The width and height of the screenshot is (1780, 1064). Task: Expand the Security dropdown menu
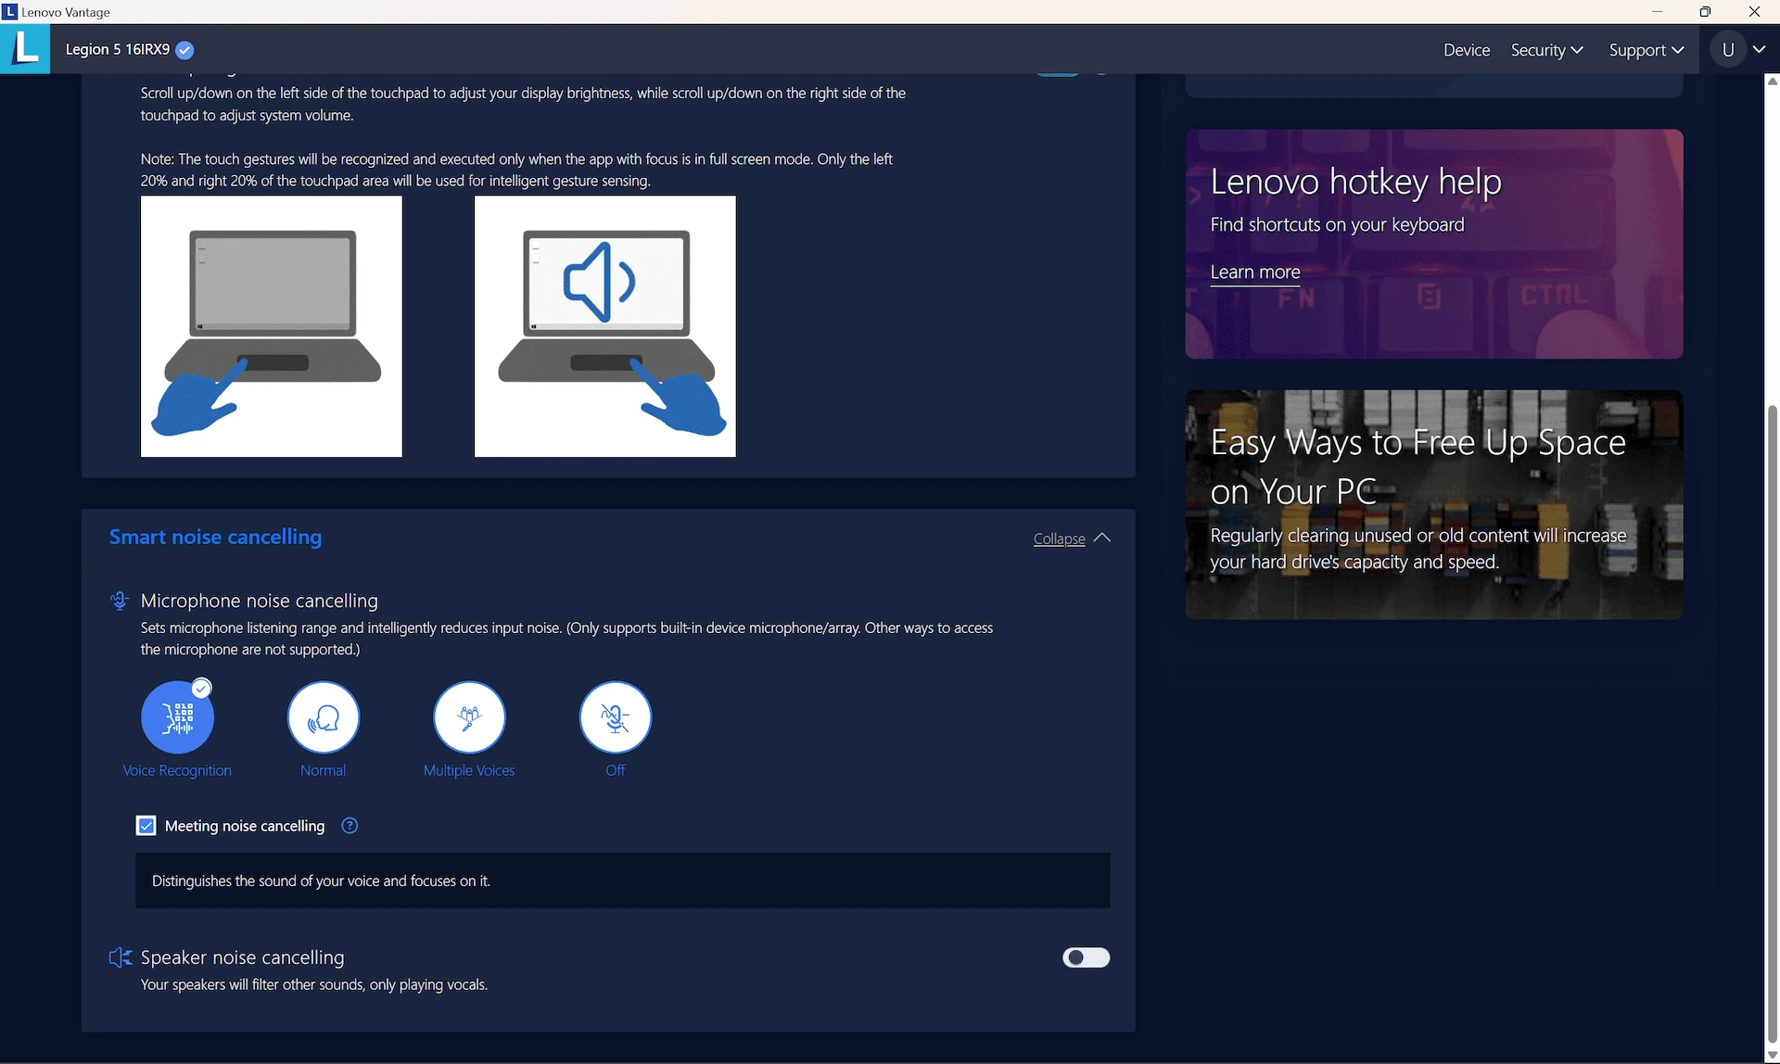pyautogui.click(x=1546, y=50)
